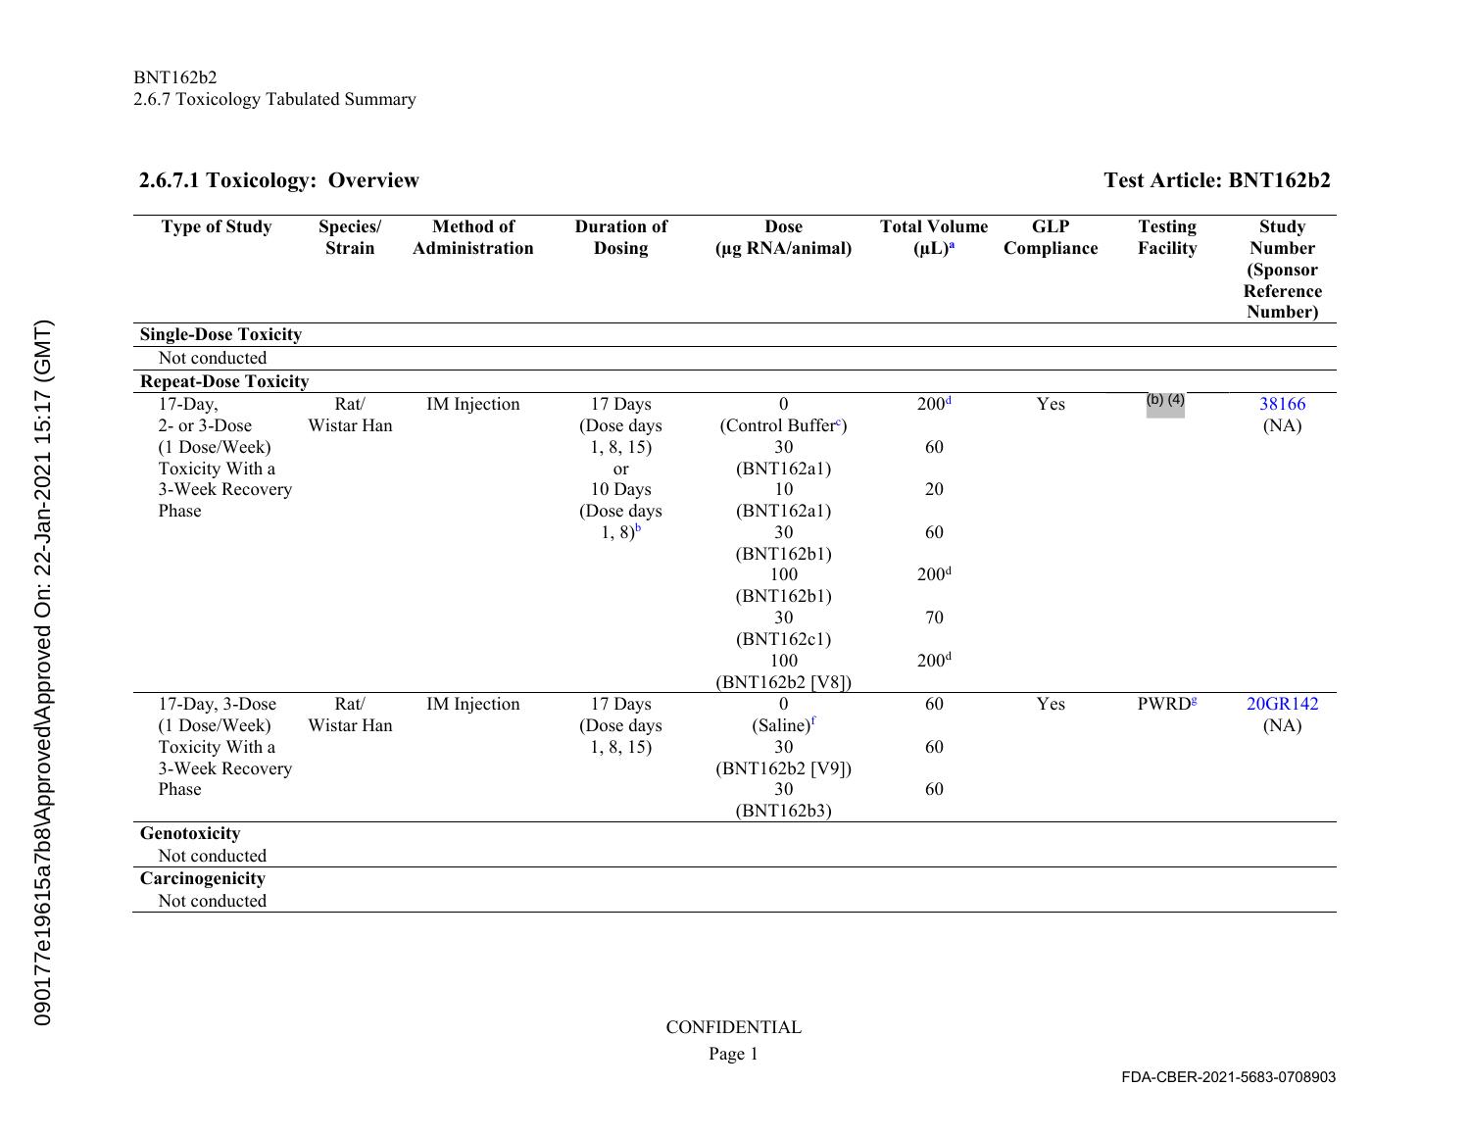Image resolution: width=1470 pixels, height=1137 pixels.
Task: Follow footnote a in Total Volume header
Action: [x=952, y=246]
